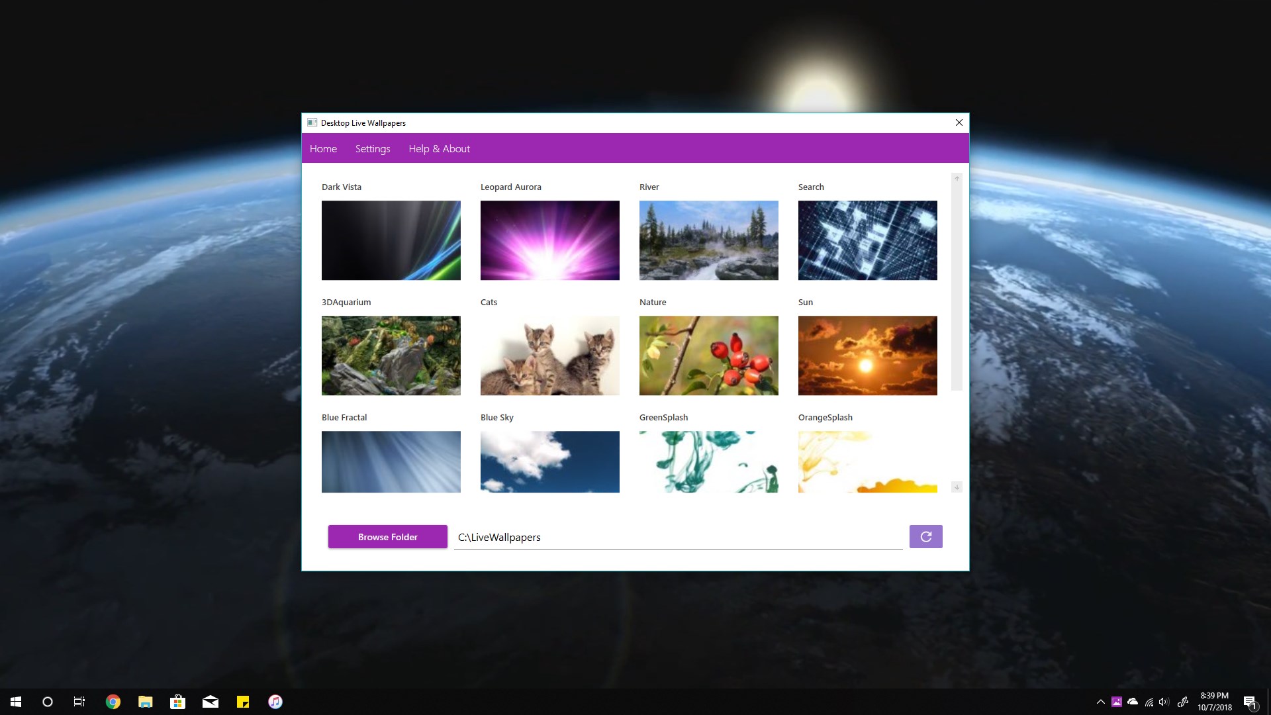Open the taskbar Microsoft Store icon
Screen dimensions: 1271x715
click(177, 701)
